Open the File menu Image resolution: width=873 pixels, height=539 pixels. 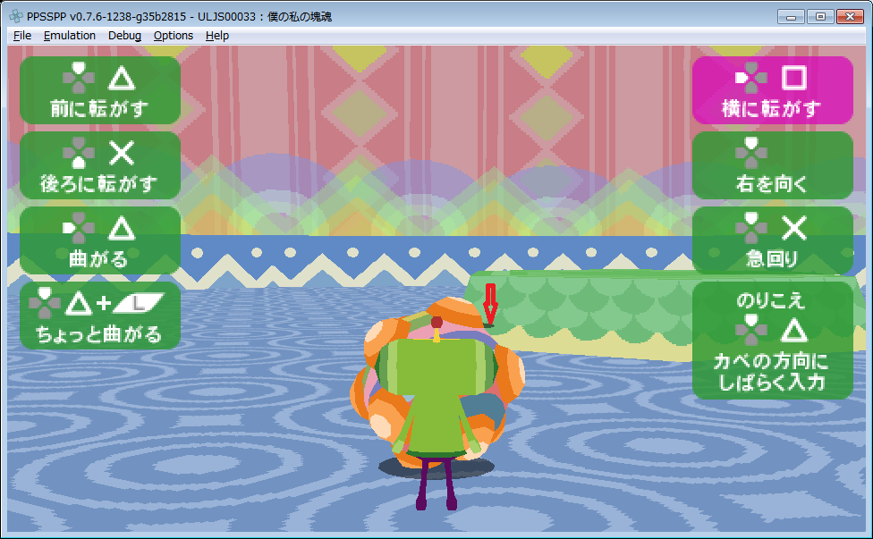22,36
